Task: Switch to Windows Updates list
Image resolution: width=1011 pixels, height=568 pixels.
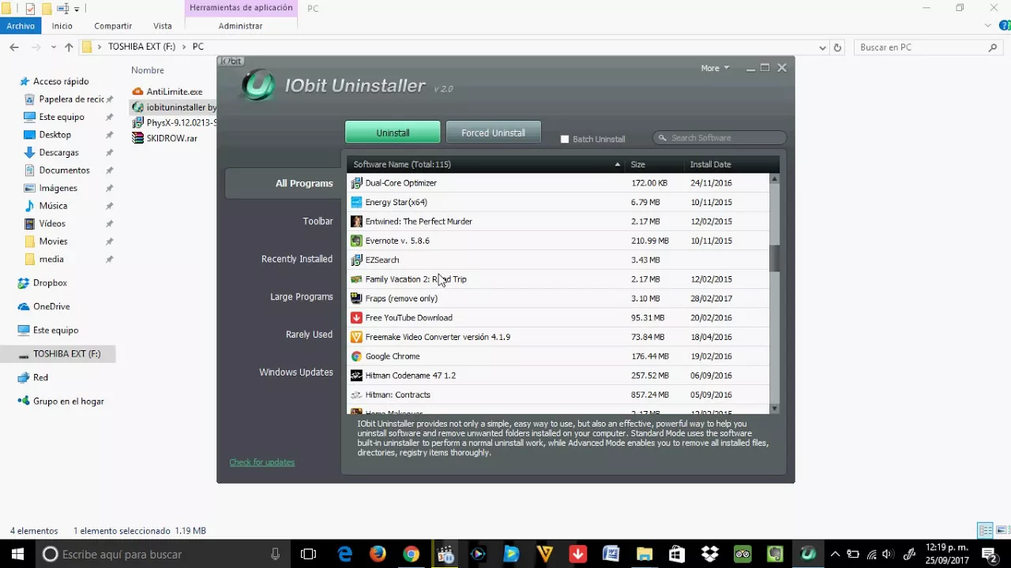Action: pyautogui.click(x=296, y=372)
